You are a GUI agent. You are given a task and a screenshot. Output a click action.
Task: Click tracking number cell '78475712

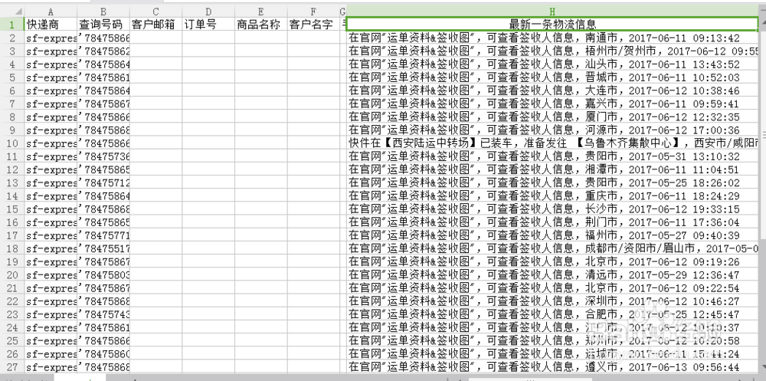[103, 183]
